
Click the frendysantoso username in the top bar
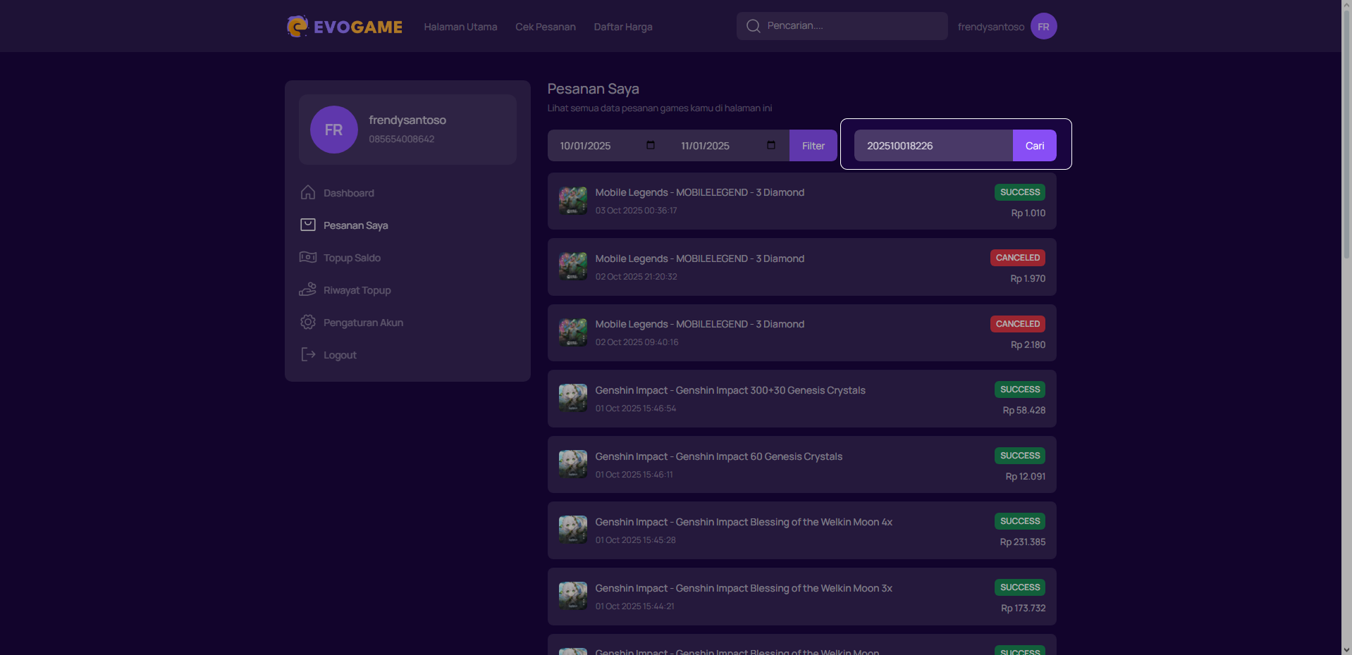point(990,27)
